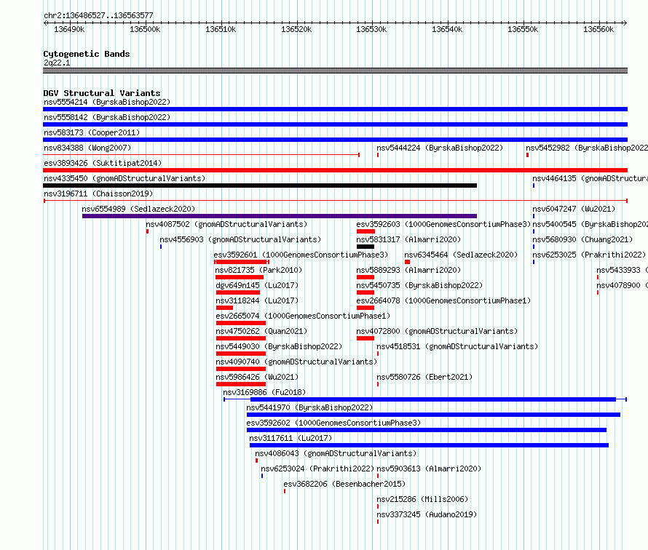
Task: Click the Cytogenetic Bands track title
Action: pyautogui.click(x=87, y=54)
